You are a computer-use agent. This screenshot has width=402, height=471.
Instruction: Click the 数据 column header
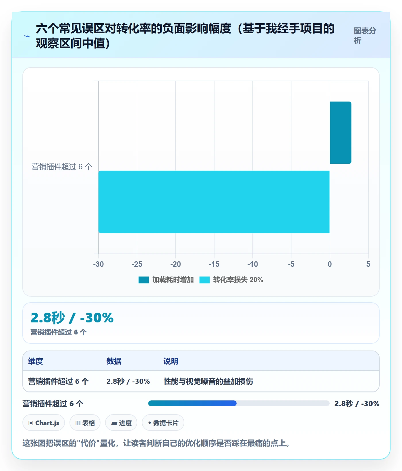point(114,361)
